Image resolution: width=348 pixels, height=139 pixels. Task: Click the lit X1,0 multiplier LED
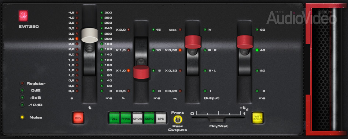(129, 71)
